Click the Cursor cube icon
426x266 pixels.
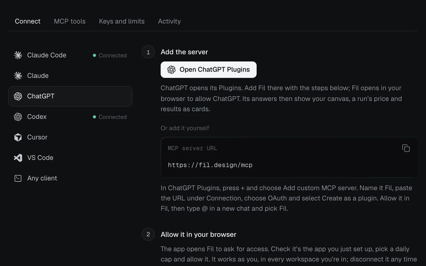tap(18, 137)
